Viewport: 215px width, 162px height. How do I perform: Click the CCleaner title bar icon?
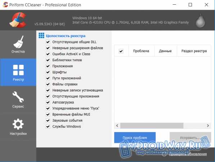tap(5, 5)
